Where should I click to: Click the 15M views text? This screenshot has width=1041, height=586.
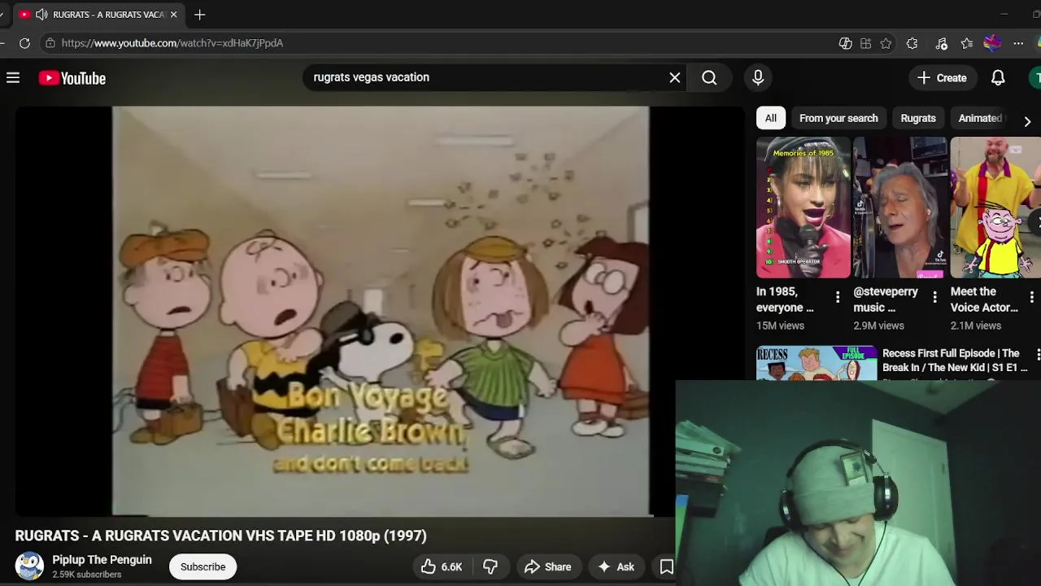tap(780, 326)
